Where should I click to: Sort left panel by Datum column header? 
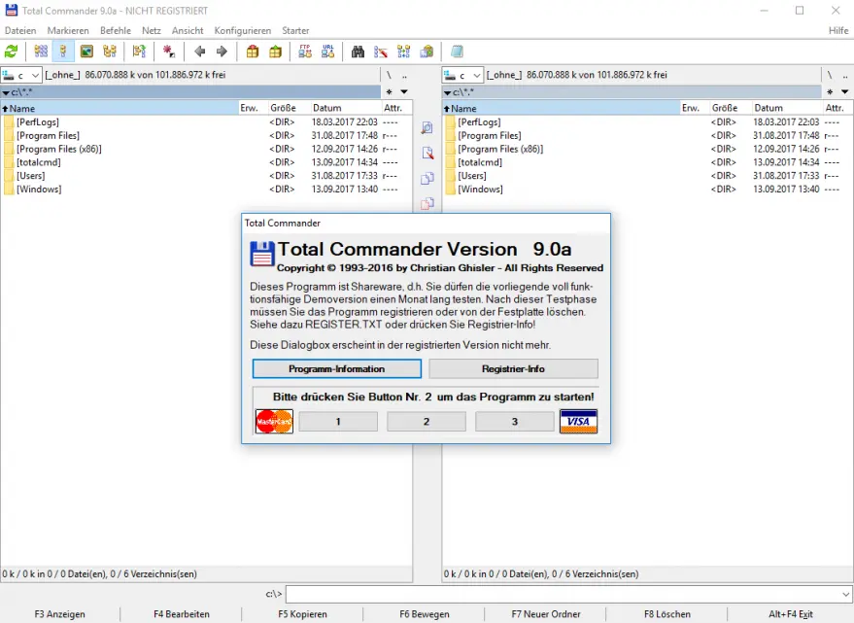(345, 108)
